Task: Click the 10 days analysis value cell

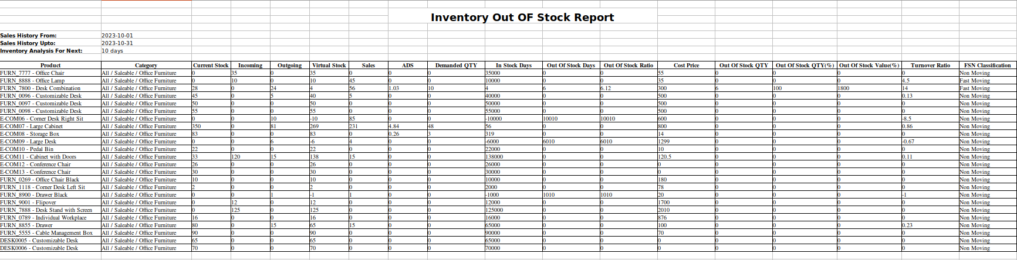Action: (x=113, y=51)
